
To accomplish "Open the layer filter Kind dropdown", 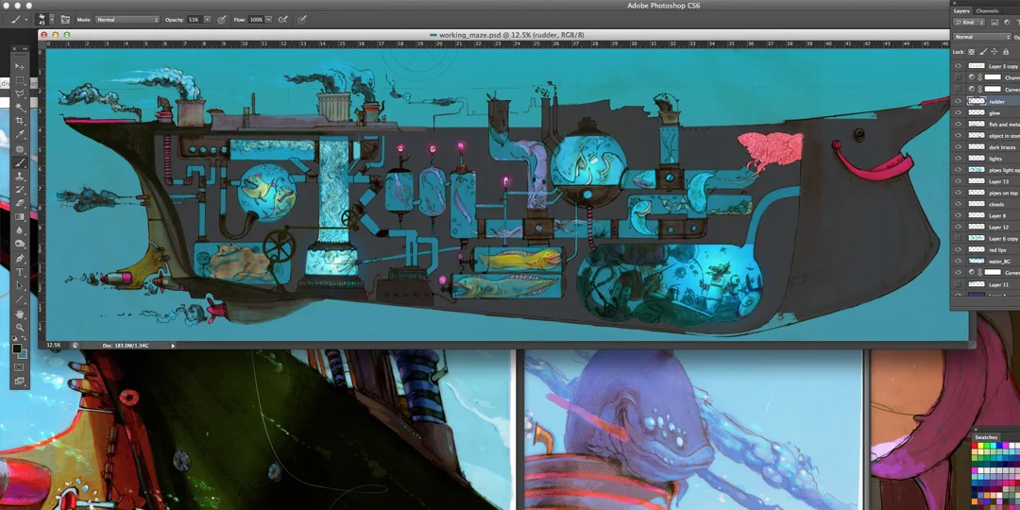I will click(x=969, y=22).
